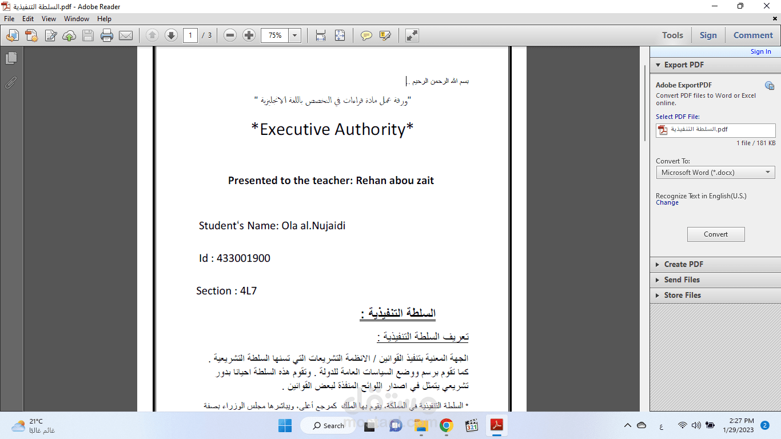The width and height of the screenshot is (781, 439).
Task: Click the 'Id : 433001900' text
Action: pyautogui.click(x=234, y=258)
